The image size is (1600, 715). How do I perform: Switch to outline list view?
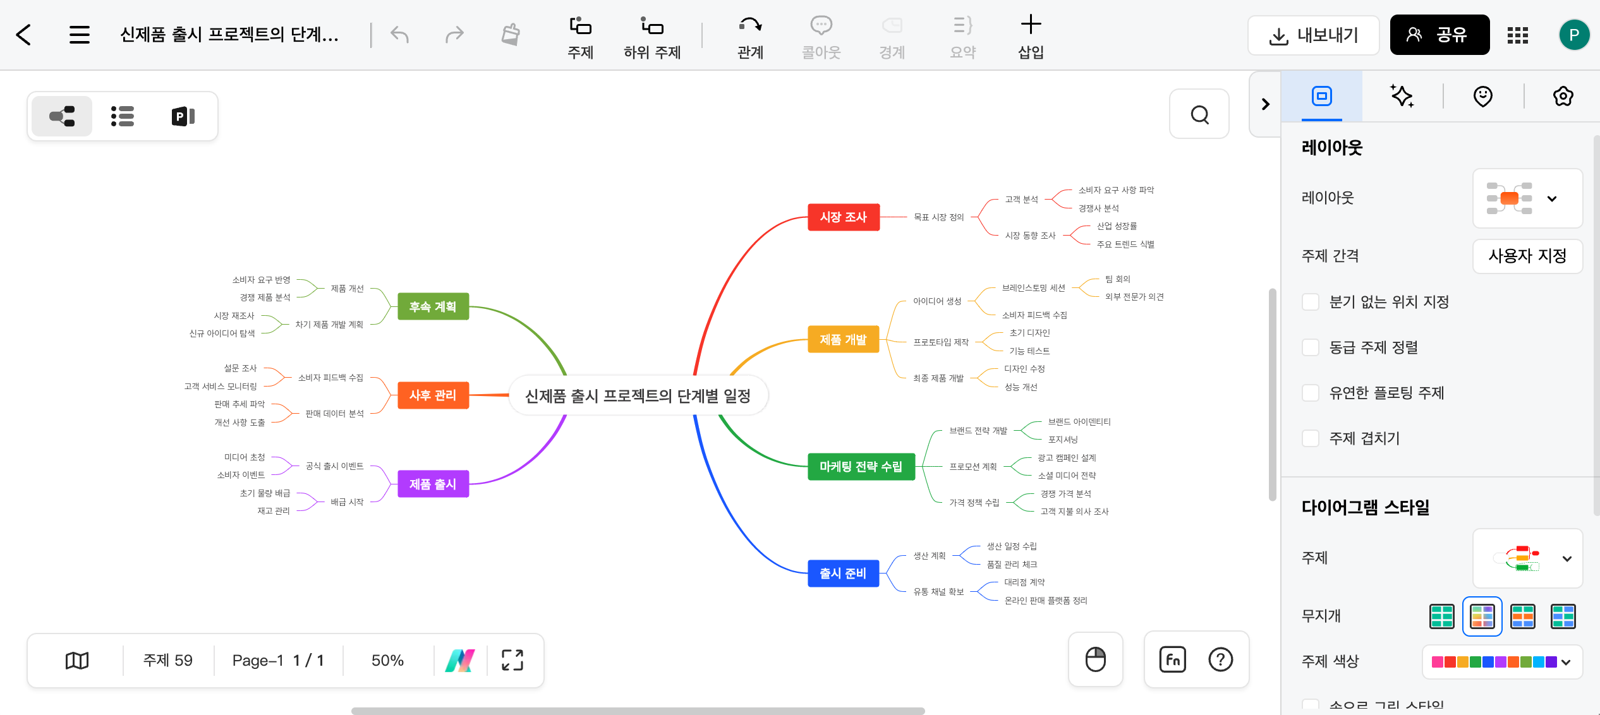click(123, 116)
